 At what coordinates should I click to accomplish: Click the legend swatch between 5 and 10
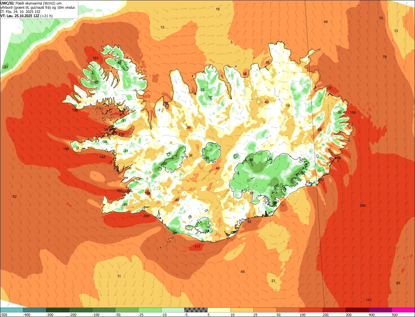[219, 310]
